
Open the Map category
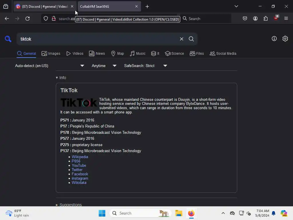pyautogui.click(x=117, y=54)
